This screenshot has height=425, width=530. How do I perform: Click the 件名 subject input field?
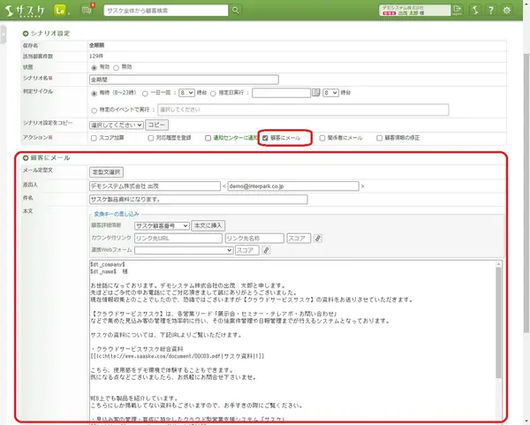pos(198,199)
